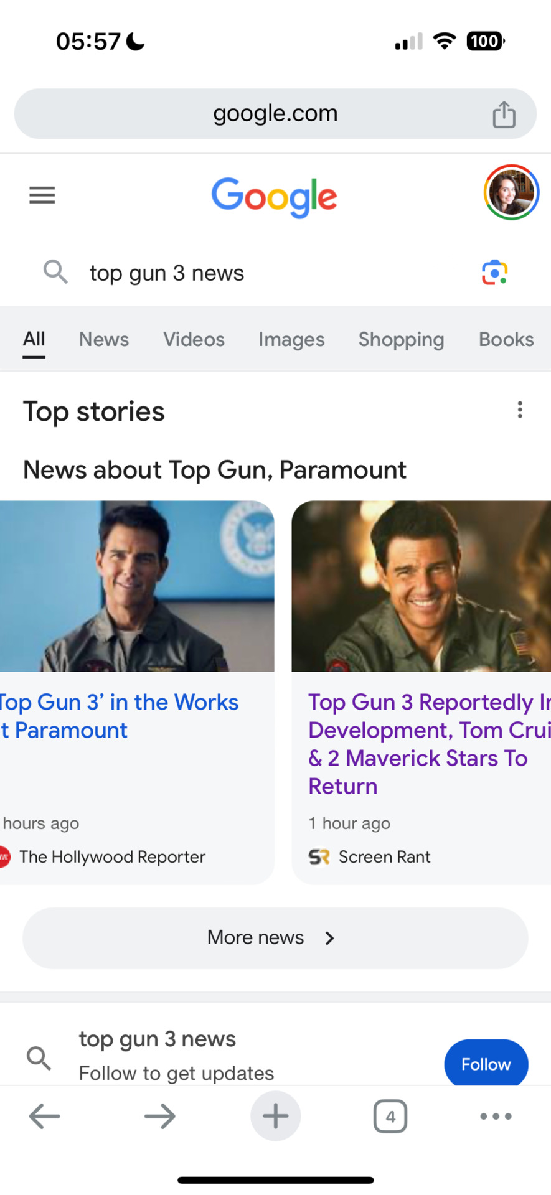Tap the Follow to get updates text
This screenshot has width=551, height=1195.
click(176, 1073)
